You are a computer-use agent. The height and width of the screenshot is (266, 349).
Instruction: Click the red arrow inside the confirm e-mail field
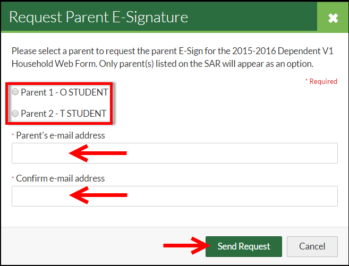98,196
